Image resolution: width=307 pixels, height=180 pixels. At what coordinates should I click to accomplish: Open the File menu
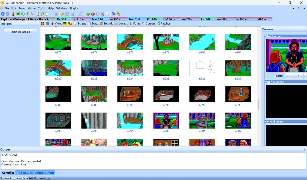pyautogui.click(x=7, y=8)
